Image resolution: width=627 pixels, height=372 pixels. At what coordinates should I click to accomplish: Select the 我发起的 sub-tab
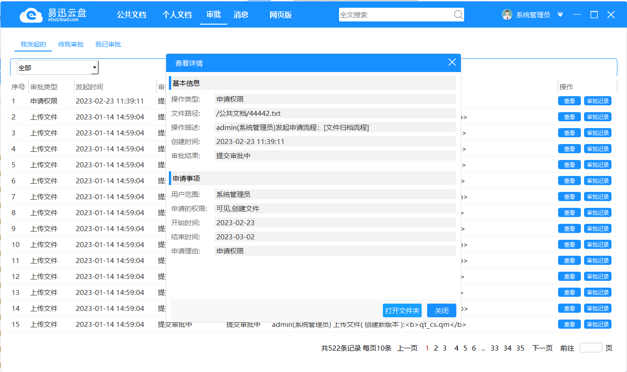click(33, 44)
